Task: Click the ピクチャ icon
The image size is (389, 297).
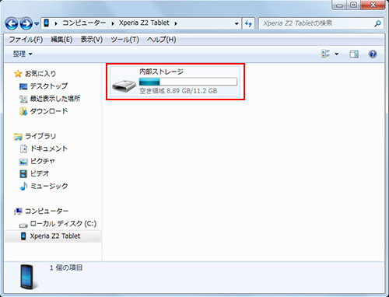Action: (x=23, y=162)
